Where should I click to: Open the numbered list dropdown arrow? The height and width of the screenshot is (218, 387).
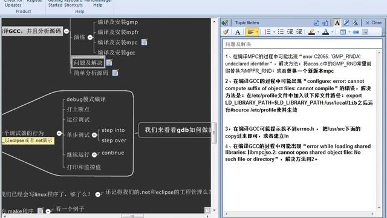click(x=274, y=32)
